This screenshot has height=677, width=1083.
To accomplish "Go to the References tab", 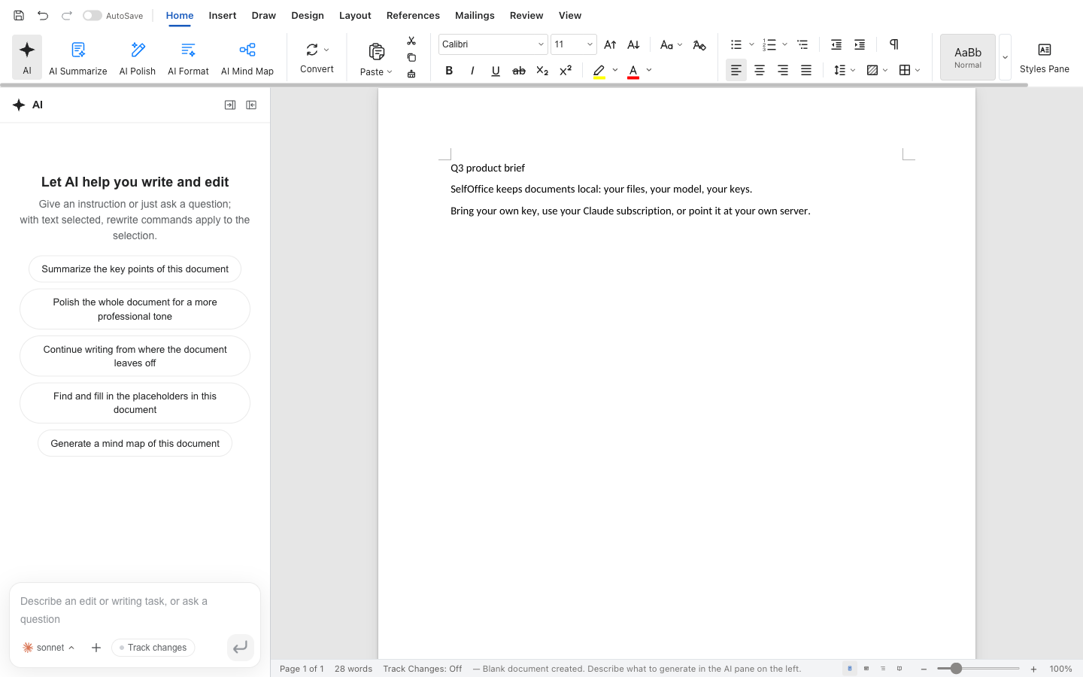I will [x=413, y=16].
